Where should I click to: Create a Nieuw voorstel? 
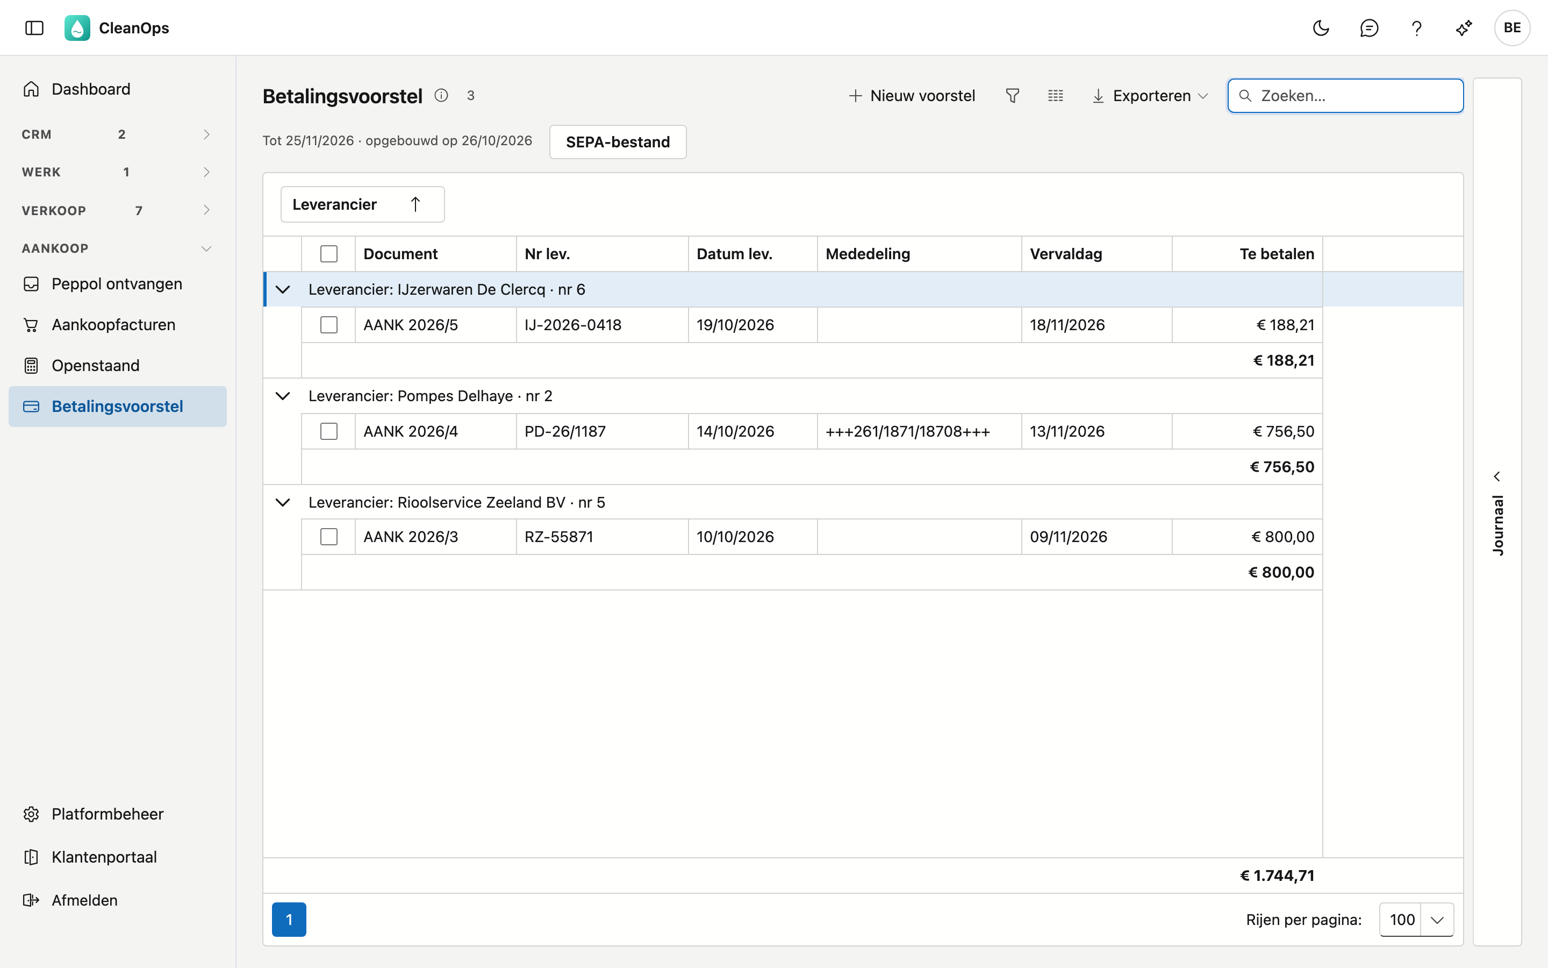pos(912,96)
